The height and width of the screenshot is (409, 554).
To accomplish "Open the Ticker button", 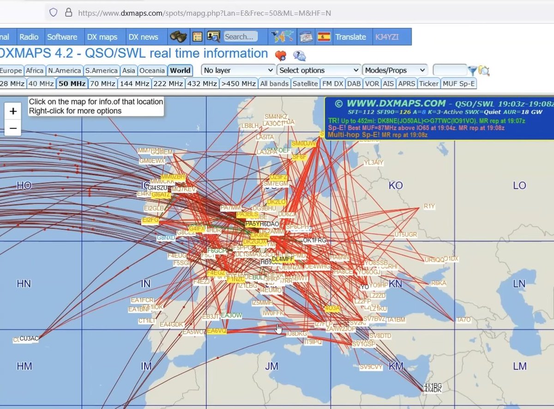I will pyautogui.click(x=429, y=84).
